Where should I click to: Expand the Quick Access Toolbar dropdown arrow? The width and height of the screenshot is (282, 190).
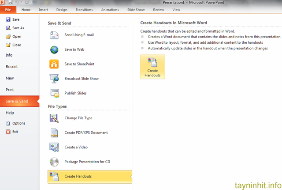point(33,3)
